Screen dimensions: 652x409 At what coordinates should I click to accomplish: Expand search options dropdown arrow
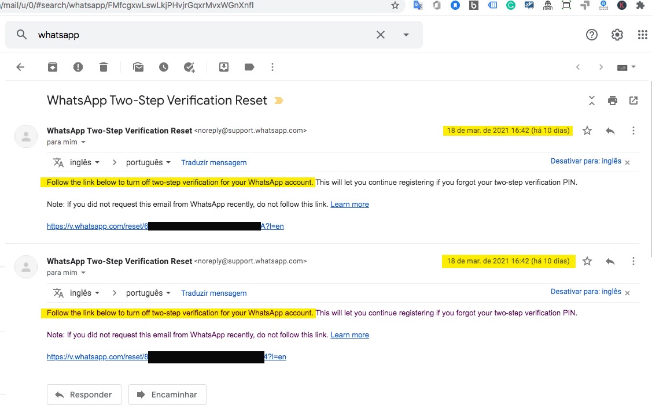406,35
